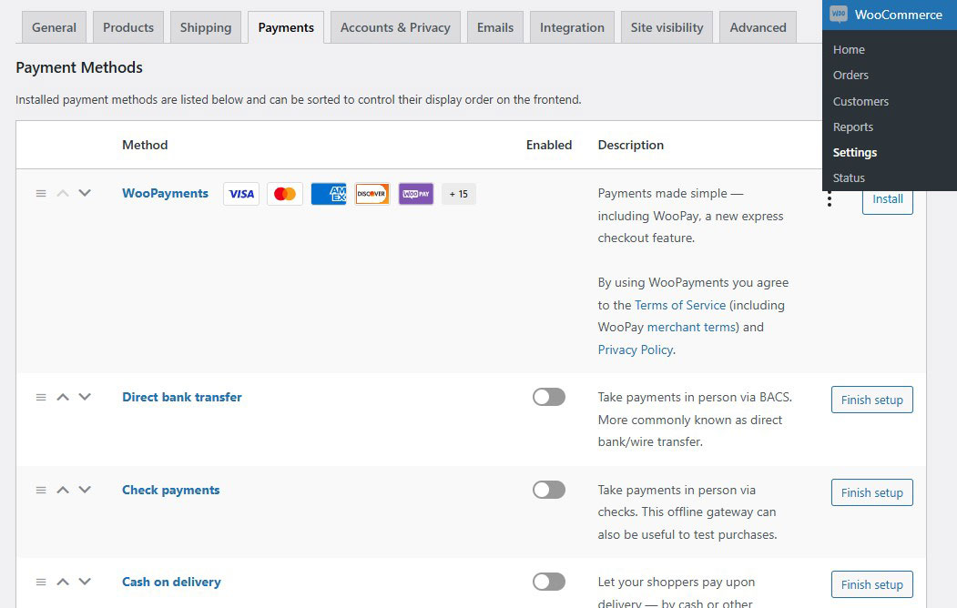The height and width of the screenshot is (608, 957).
Task: Switch to the Products tab
Action: pos(128,27)
